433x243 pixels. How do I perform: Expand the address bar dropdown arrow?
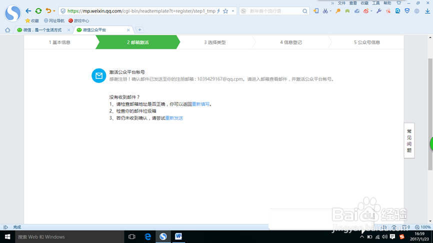[233, 11]
